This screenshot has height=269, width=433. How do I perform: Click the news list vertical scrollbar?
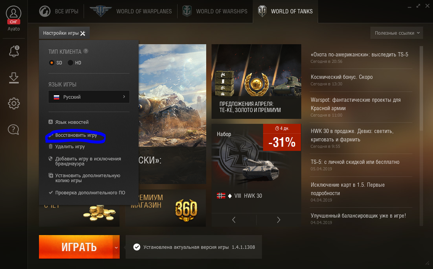[421, 88]
